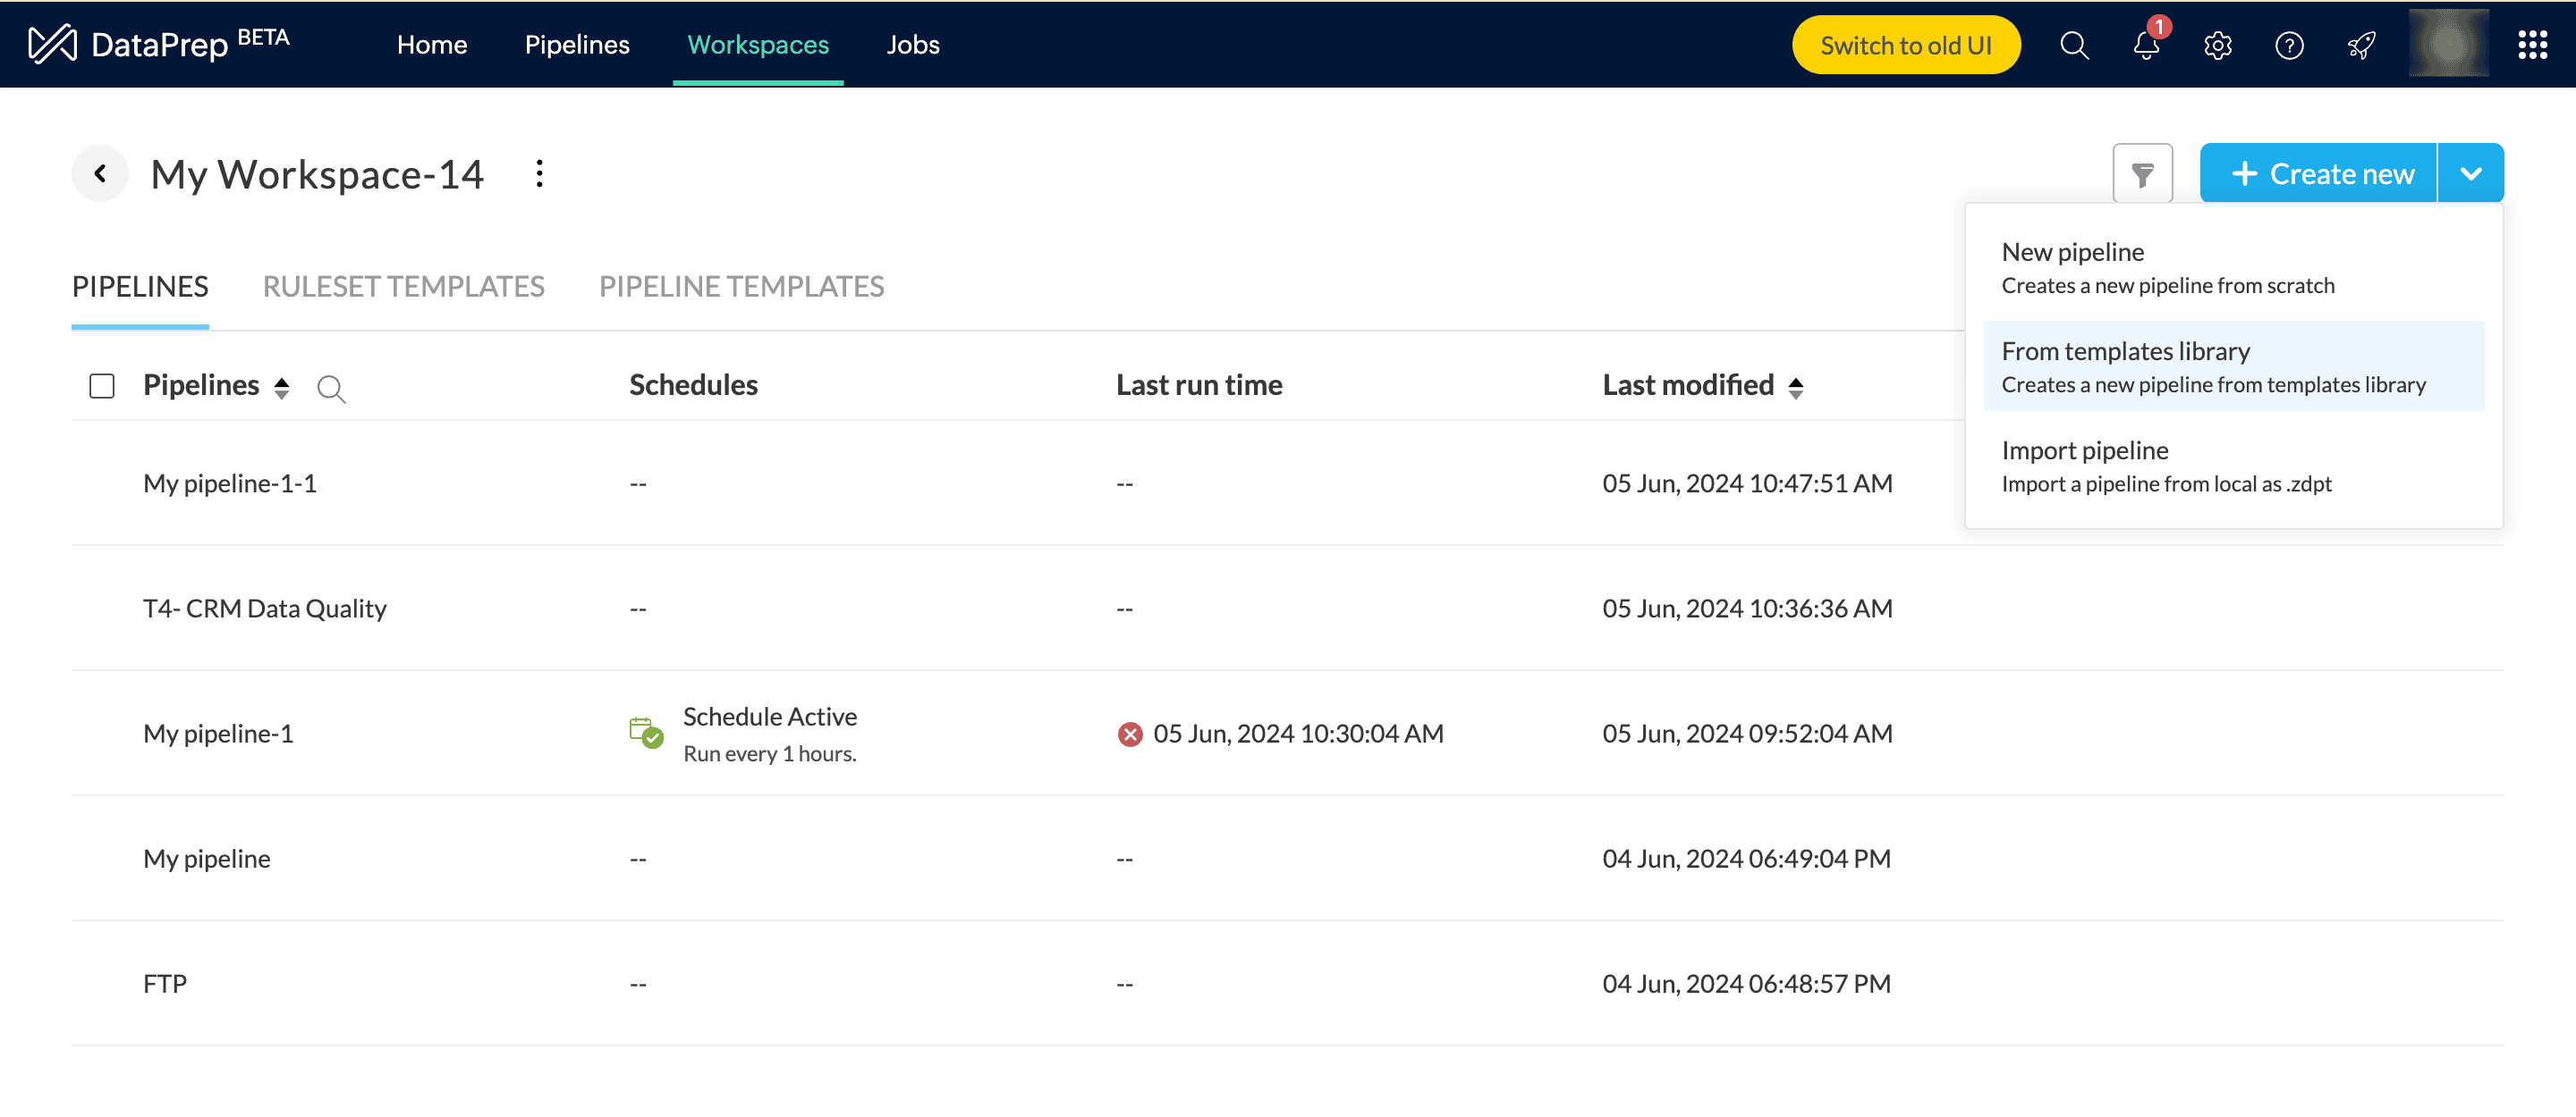Viewport: 2576px width, 1117px height.
Task: Open the search magnifier in top bar
Action: pyautogui.click(x=2074, y=45)
